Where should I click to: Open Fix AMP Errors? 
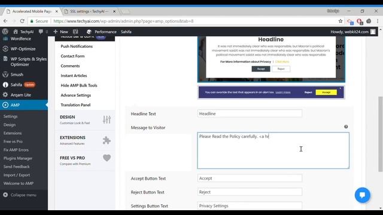[16, 150]
